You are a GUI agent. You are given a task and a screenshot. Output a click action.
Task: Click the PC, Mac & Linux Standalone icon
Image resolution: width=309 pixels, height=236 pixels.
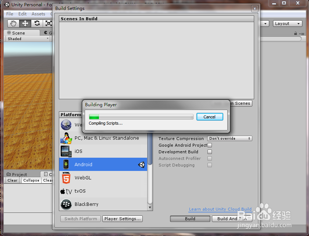click(x=66, y=138)
